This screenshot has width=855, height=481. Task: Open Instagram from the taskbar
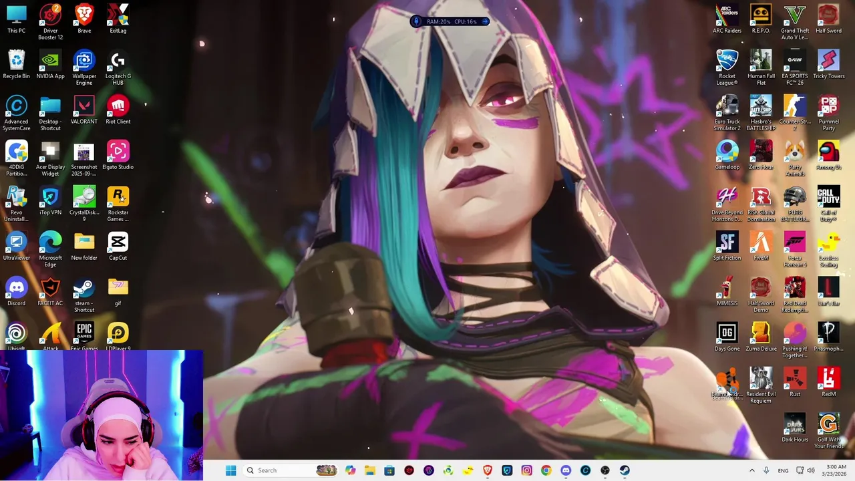[x=526, y=470]
